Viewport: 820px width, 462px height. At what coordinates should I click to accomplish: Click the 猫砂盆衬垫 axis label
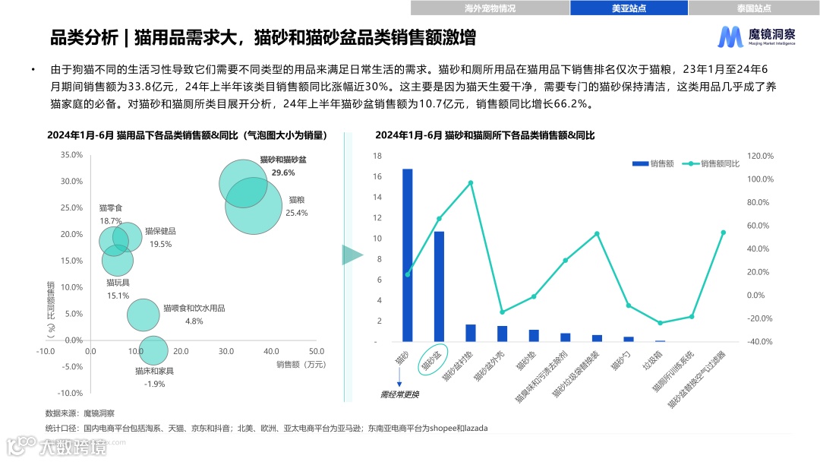(458, 365)
